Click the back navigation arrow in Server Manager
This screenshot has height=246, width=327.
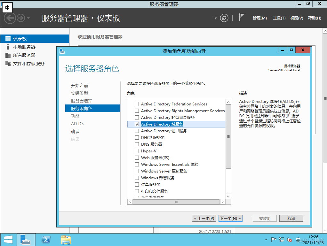pos(10,18)
